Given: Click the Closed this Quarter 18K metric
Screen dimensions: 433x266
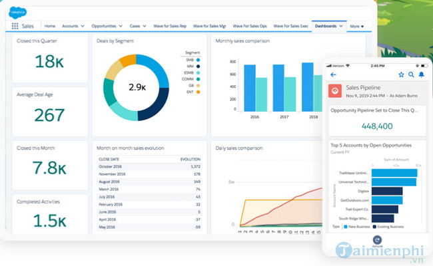Looking at the screenshot, I should (49, 61).
